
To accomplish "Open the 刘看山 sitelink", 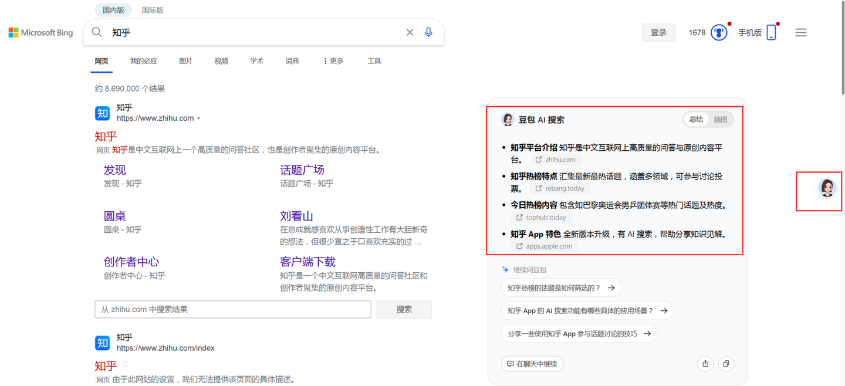I will [296, 216].
